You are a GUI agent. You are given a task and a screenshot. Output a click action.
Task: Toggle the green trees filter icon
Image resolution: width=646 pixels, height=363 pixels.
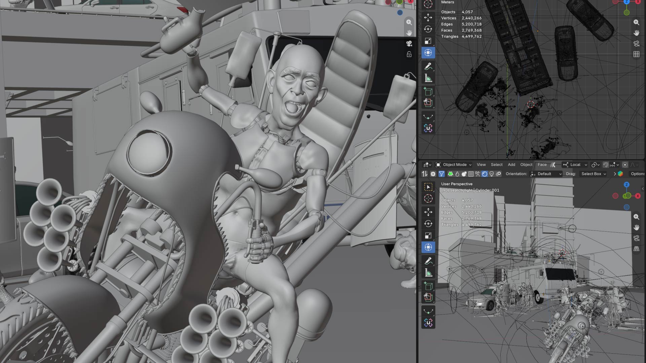[450, 174]
